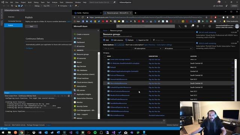Open Application Insights in Azure sidebar
240x135 pixels.
click(x=82, y=94)
